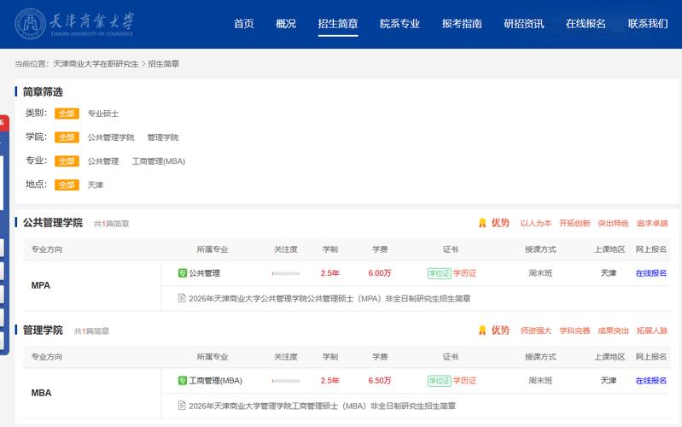Select the 招生简章 nav tab
The width and height of the screenshot is (682, 427).
coord(338,24)
